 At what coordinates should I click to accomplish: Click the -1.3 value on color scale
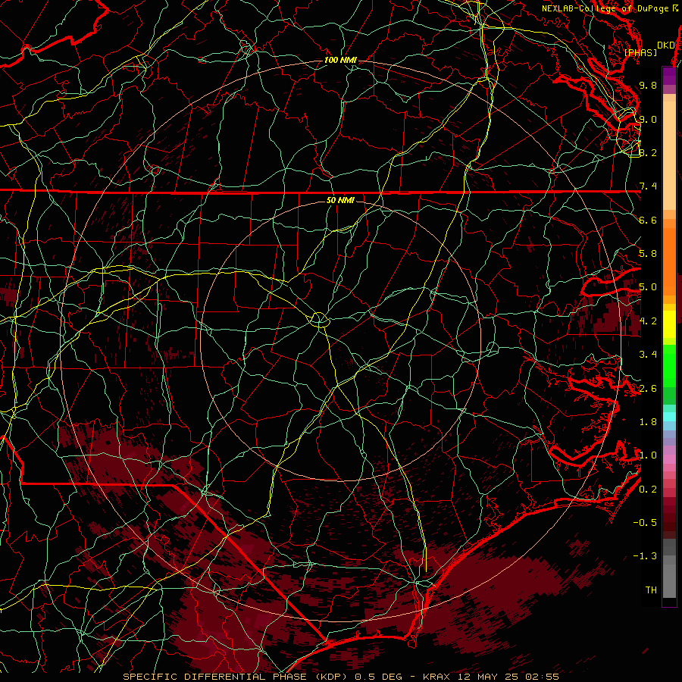(x=645, y=556)
